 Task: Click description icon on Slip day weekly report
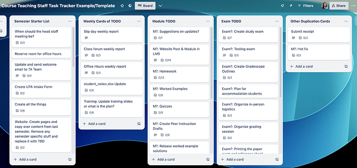pos(86,38)
